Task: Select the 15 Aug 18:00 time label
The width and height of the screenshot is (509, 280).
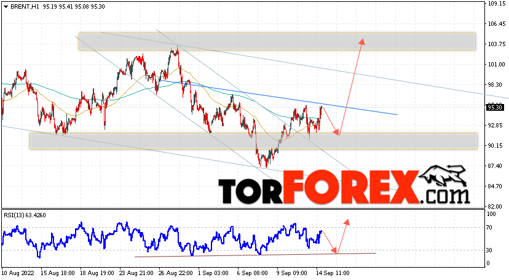Action: pyautogui.click(x=57, y=273)
